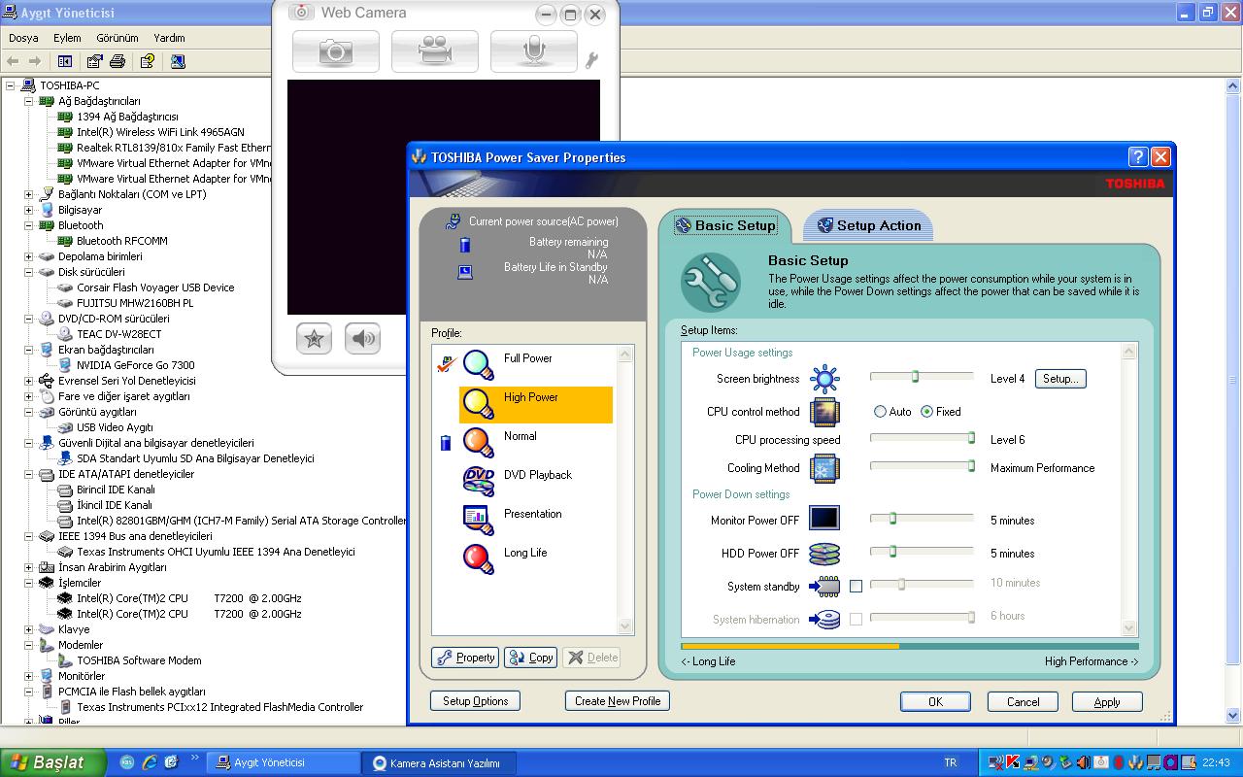Click the Basic Setup wrench and screwdriver graphic
This screenshot has height=777, width=1243.
point(711,283)
